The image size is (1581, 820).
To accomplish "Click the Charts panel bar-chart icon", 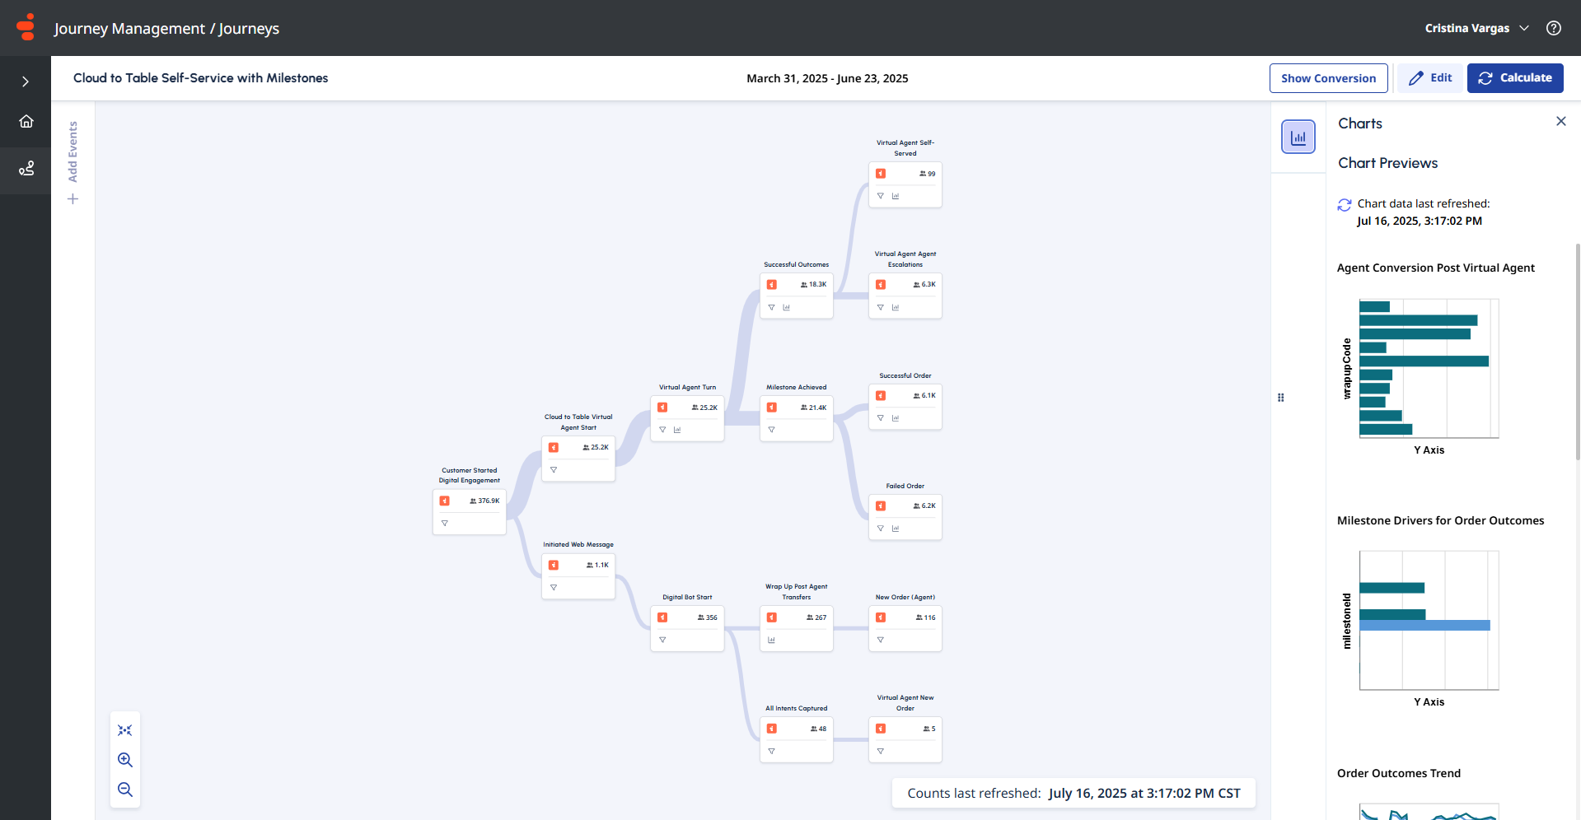I will pyautogui.click(x=1298, y=137).
